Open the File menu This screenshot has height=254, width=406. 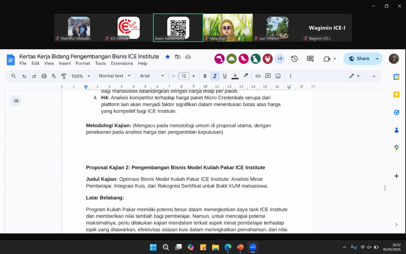(23, 63)
